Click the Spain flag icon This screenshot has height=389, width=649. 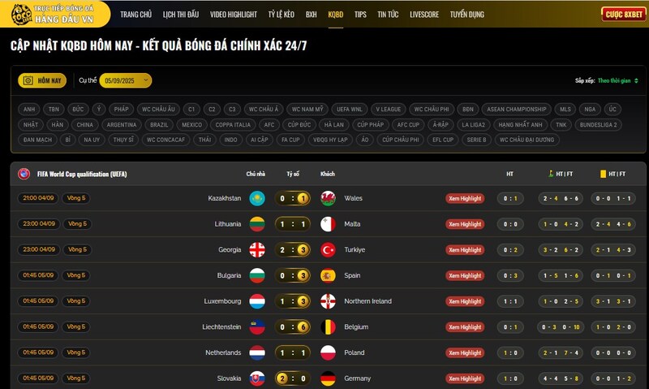coord(329,275)
